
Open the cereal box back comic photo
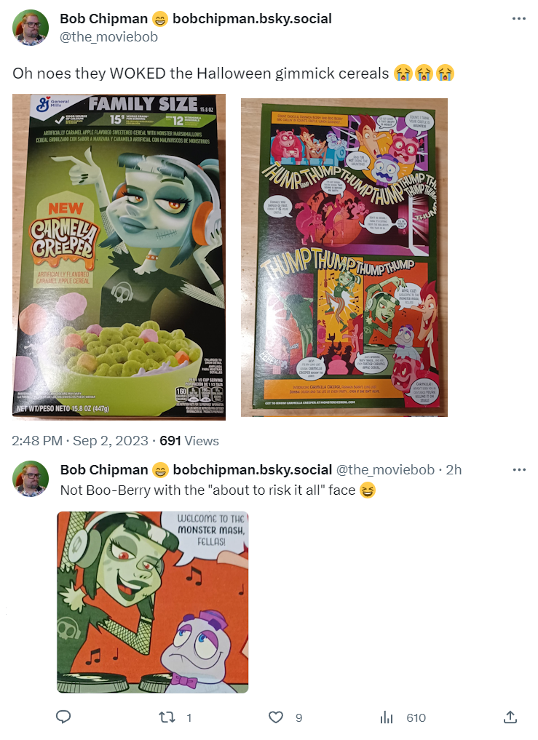click(344, 257)
